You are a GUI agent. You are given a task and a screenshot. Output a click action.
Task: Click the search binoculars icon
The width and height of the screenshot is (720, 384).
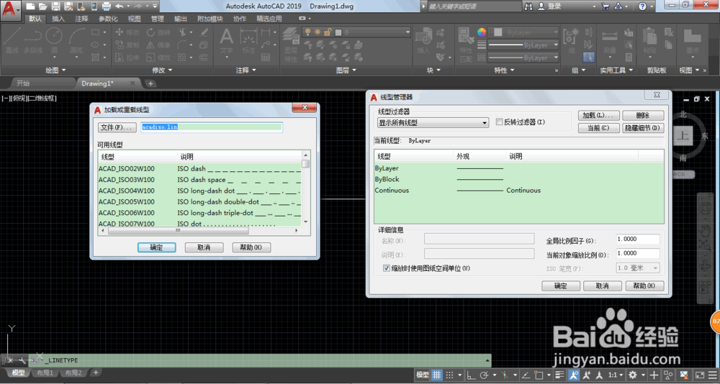(x=528, y=6)
